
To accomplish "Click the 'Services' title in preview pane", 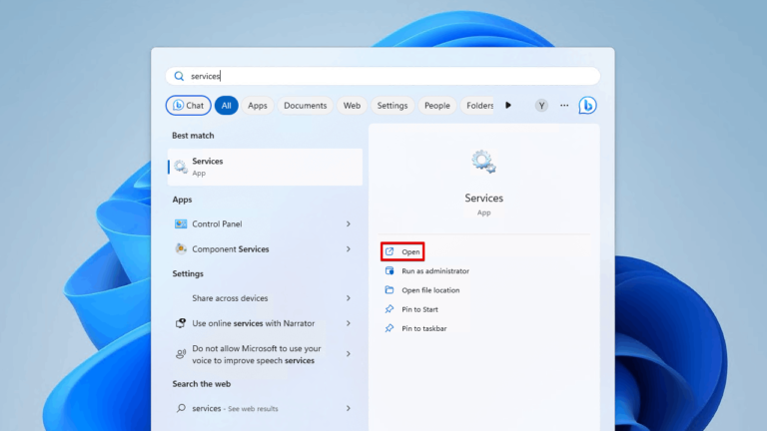I will click(483, 198).
